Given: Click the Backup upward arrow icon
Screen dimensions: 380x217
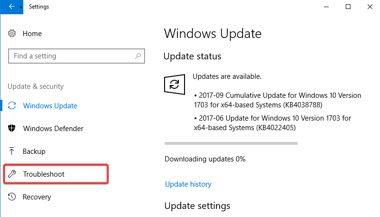Looking at the screenshot, I should (11, 151).
